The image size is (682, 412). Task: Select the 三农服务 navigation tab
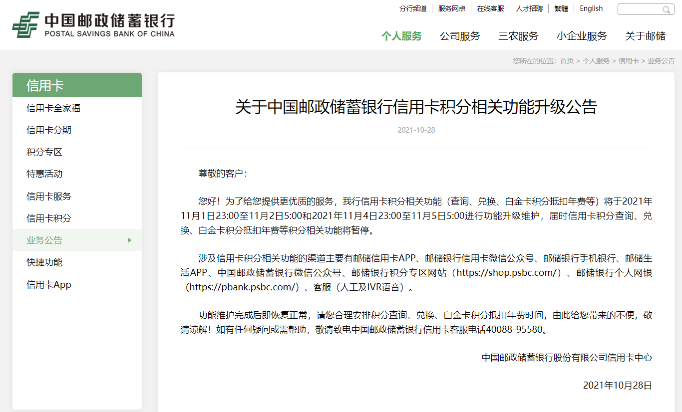518,36
